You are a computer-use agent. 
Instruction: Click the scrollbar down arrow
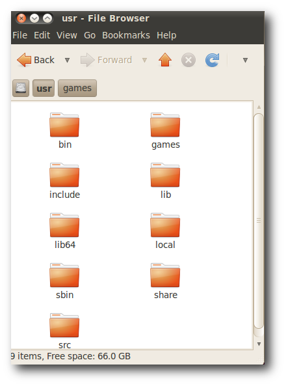click(259, 344)
